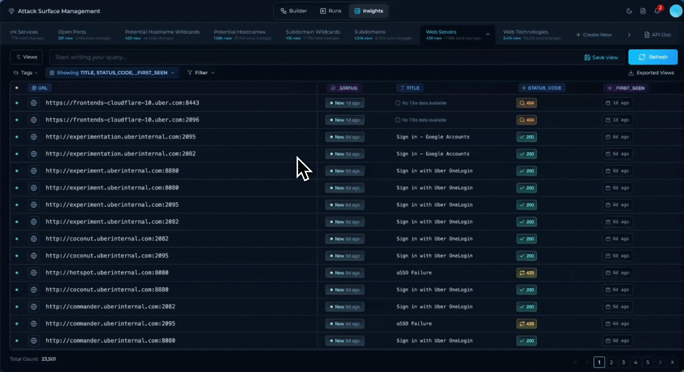684x372 pixels.
Task: Click 429 status badge in hotspot.uberinternal.com:8080 row
Action: [526, 273]
